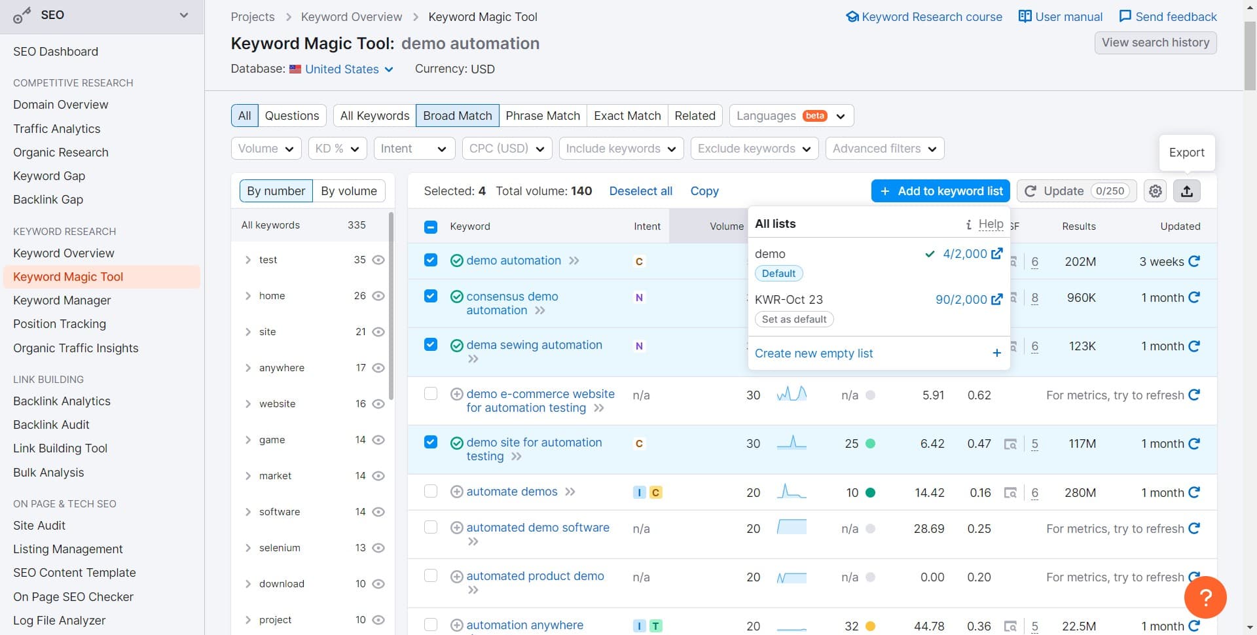Click plus icon beside automate demos keyword

[x=457, y=492]
